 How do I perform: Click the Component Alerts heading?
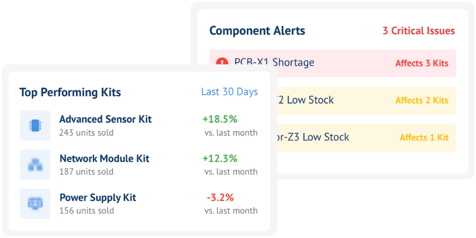257,31
